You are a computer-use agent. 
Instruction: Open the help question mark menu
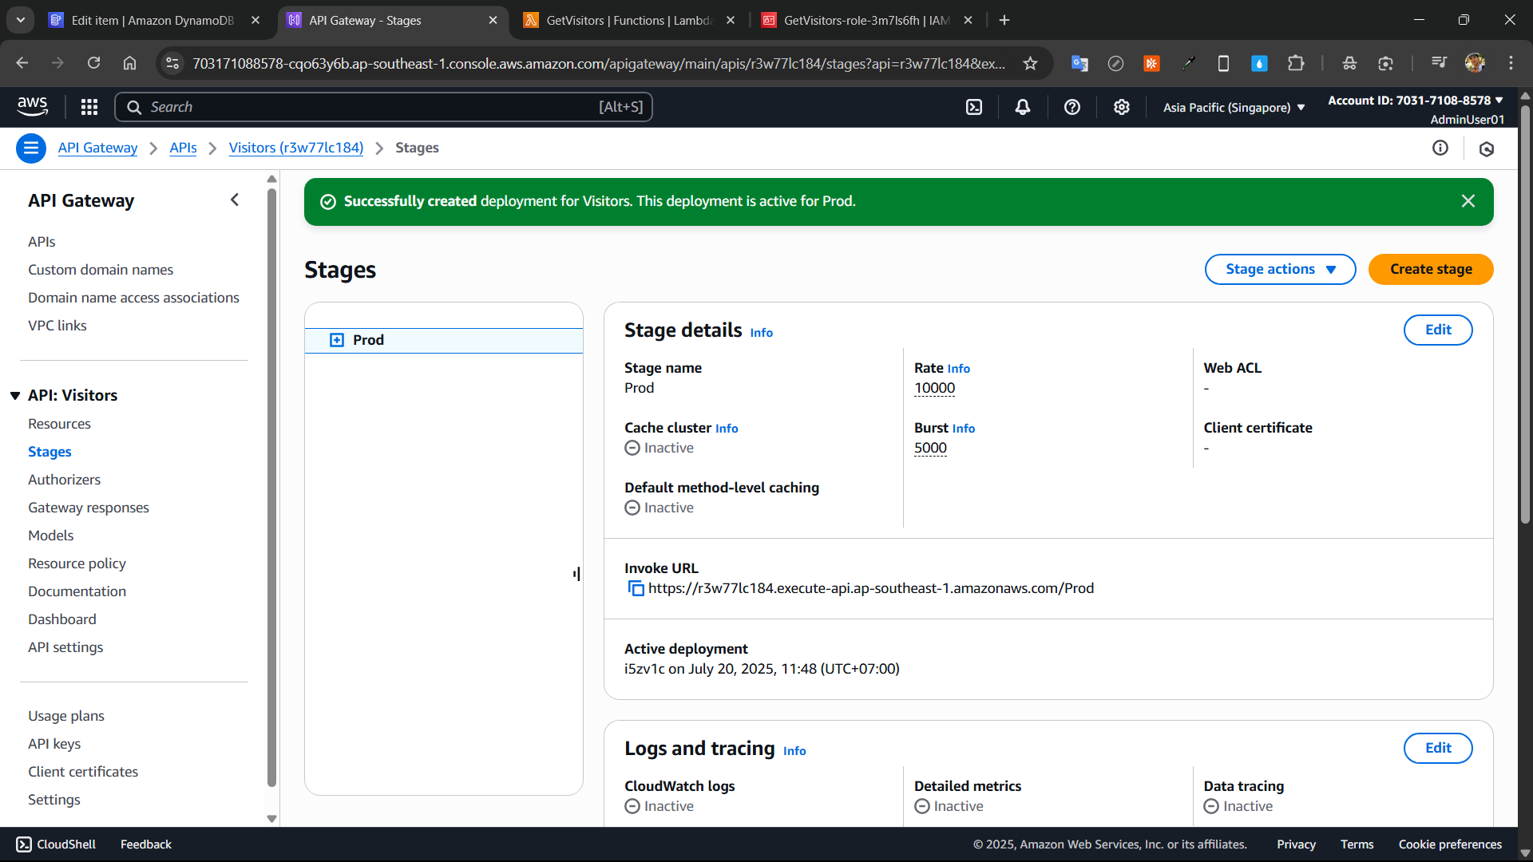tap(1072, 107)
